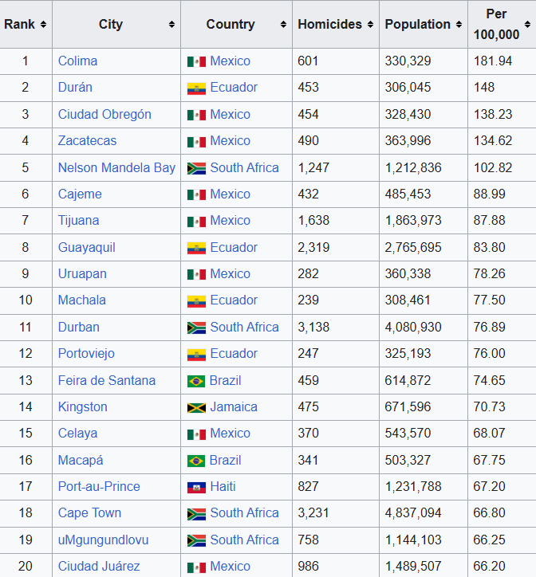
Task: Click the Brazil flag in Macapá row
Action: (196, 461)
